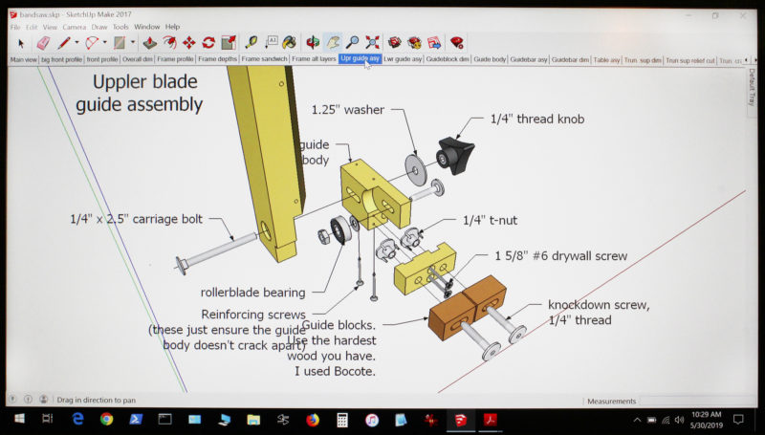Open the Arc tool dropdown arrow
This screenshot has height=435, width=765.
point(105,43)
